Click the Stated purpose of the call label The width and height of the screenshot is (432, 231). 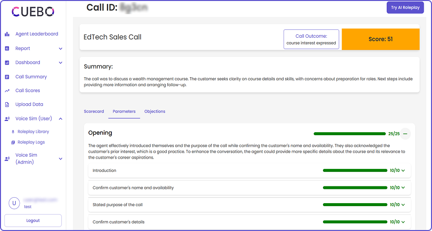pyautogui.click(x=118, y=205)
